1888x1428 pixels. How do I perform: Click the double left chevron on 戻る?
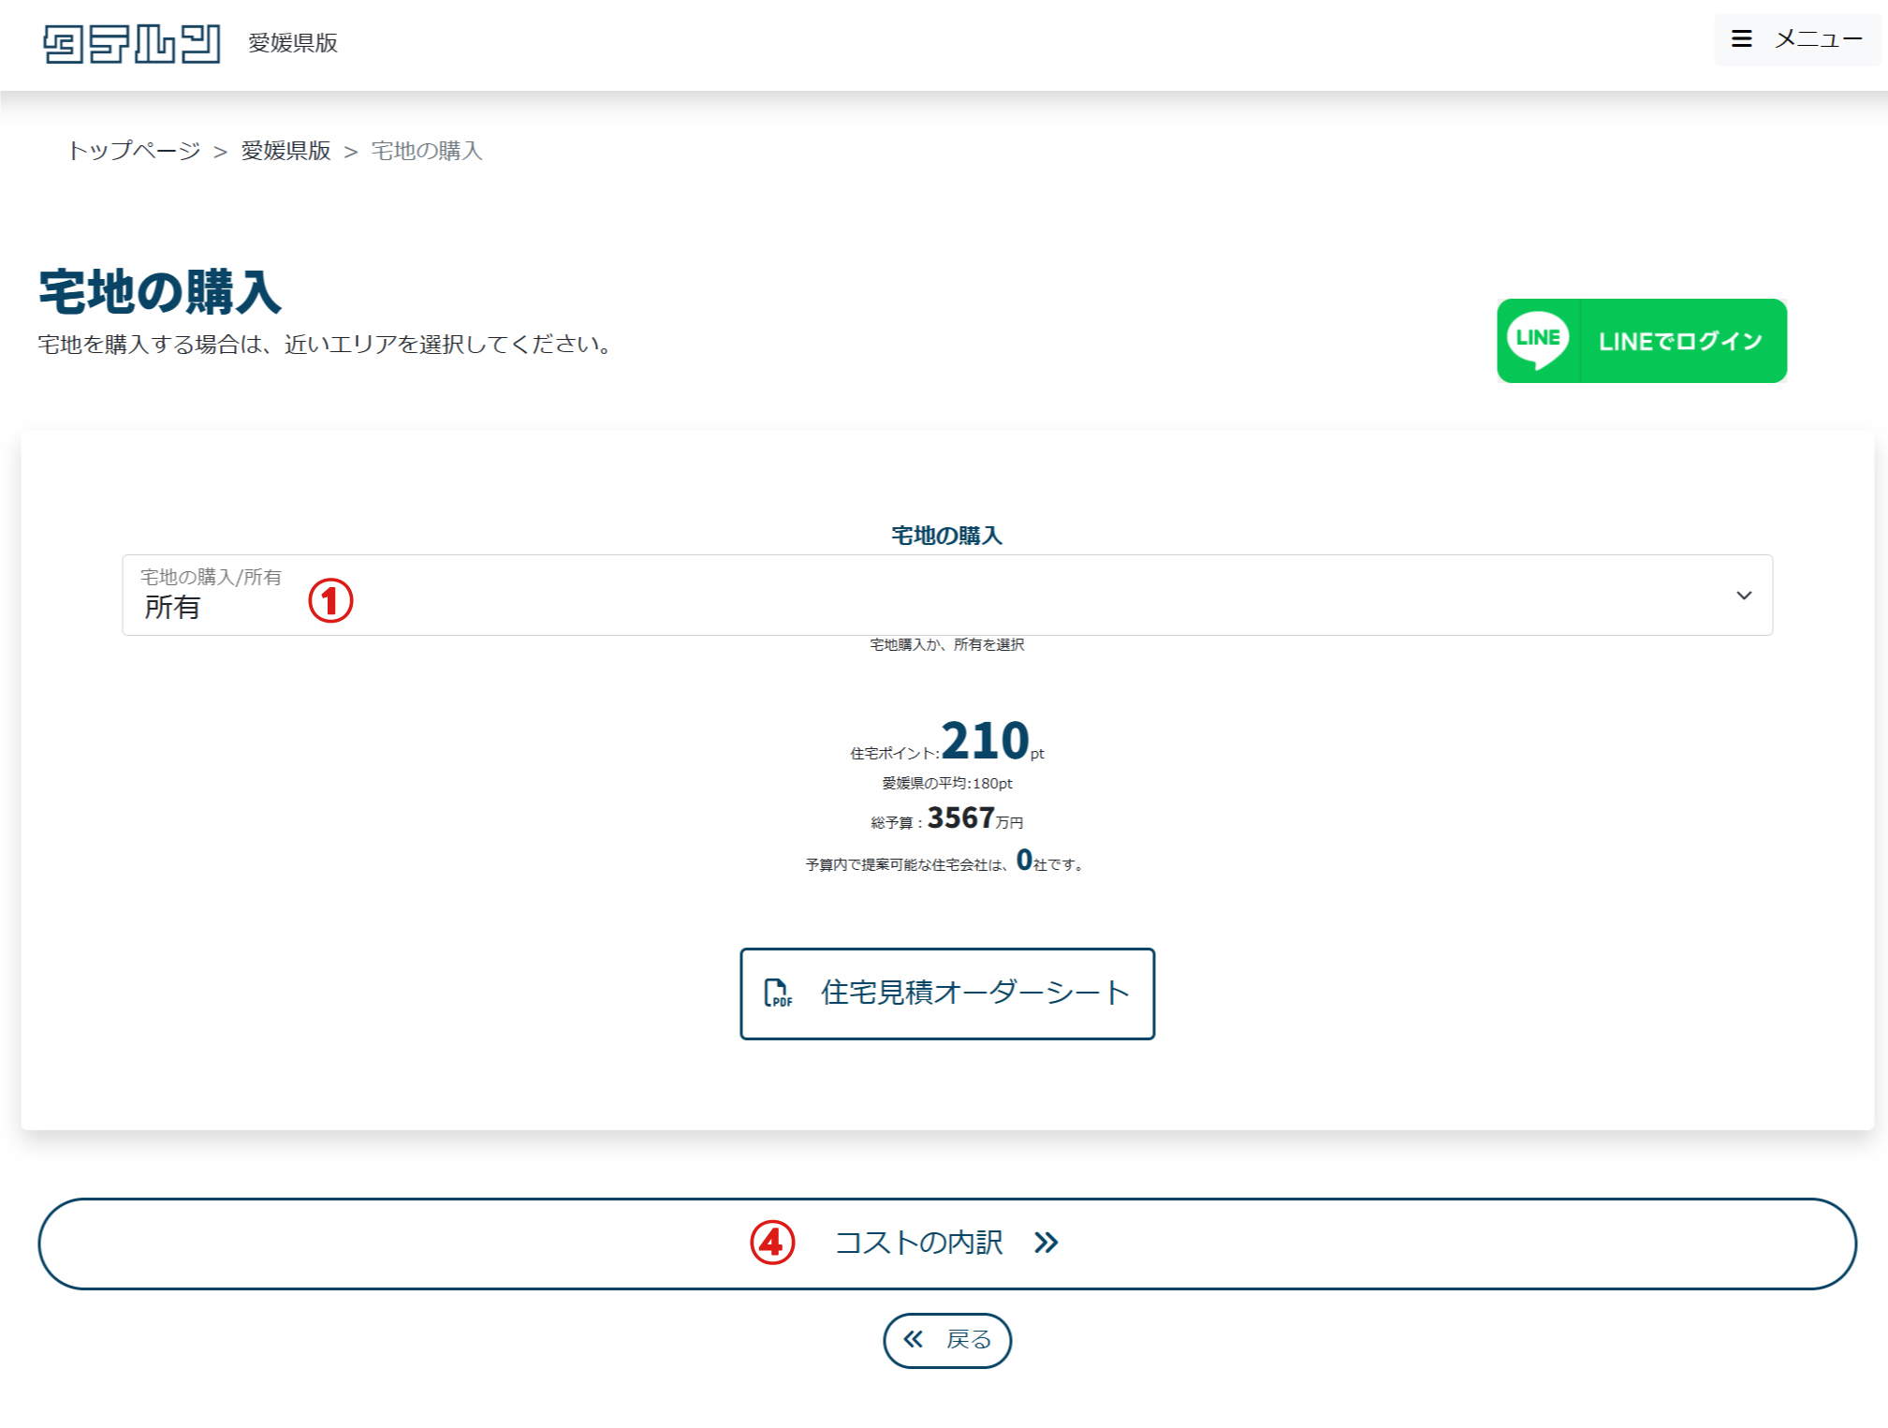click(x=914, y=1339)
